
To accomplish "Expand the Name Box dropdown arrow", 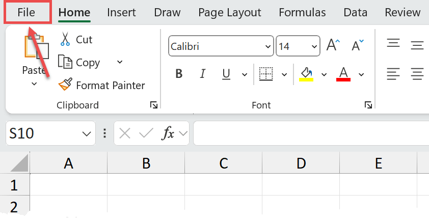I will 86,134.
